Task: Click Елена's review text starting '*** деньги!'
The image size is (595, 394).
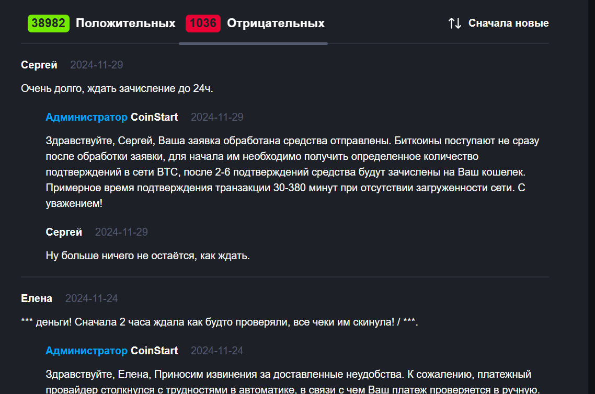Action: click(x=219, y=322)
